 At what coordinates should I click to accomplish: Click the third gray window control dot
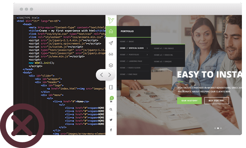click(31, 9)
